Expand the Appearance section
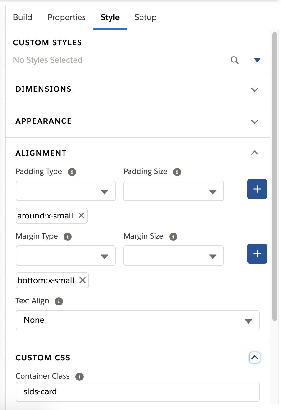 click(x=255, y=121)
